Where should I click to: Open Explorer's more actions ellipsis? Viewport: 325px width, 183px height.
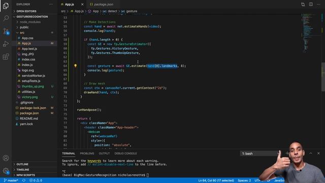tap(51, 5)
